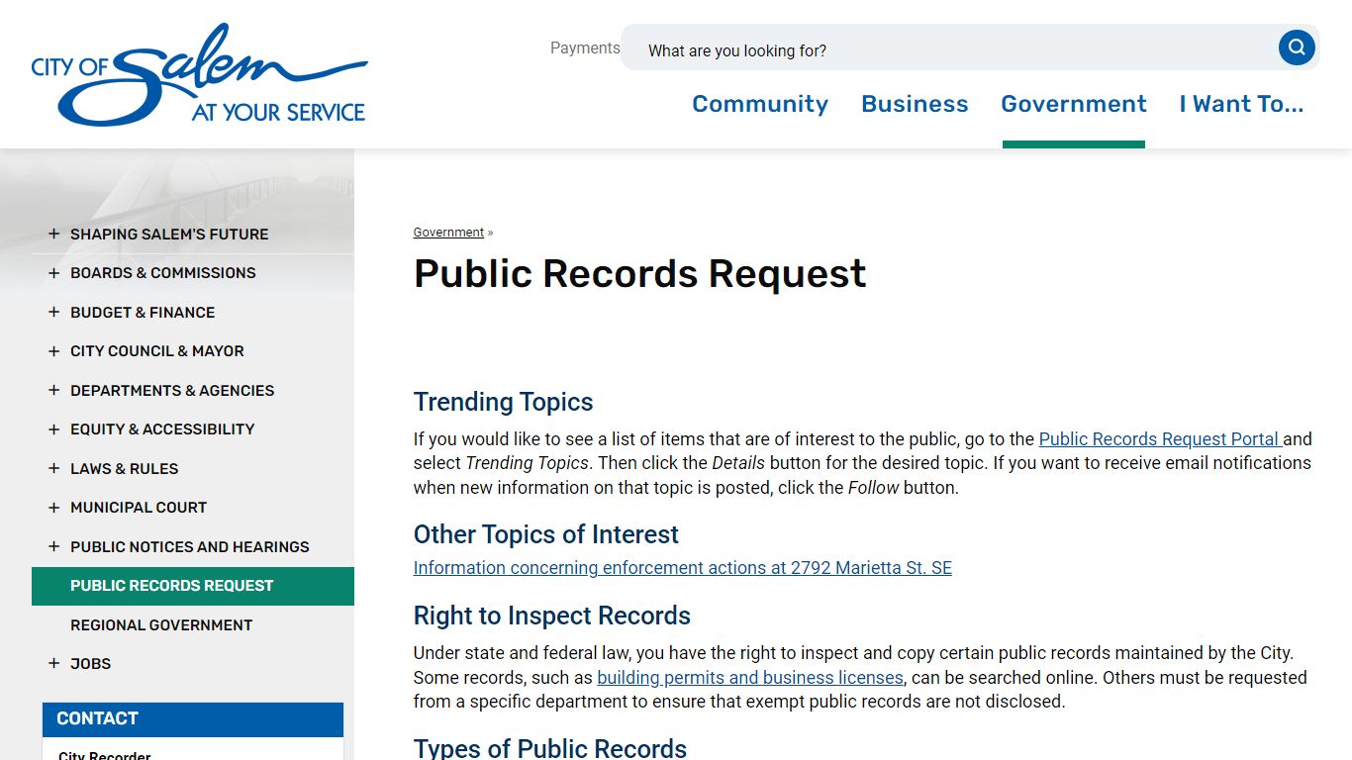The height and width of the screenshot is (760, 1352).
Task: Click the search magnifier icon
Action: coord(1297,47)
